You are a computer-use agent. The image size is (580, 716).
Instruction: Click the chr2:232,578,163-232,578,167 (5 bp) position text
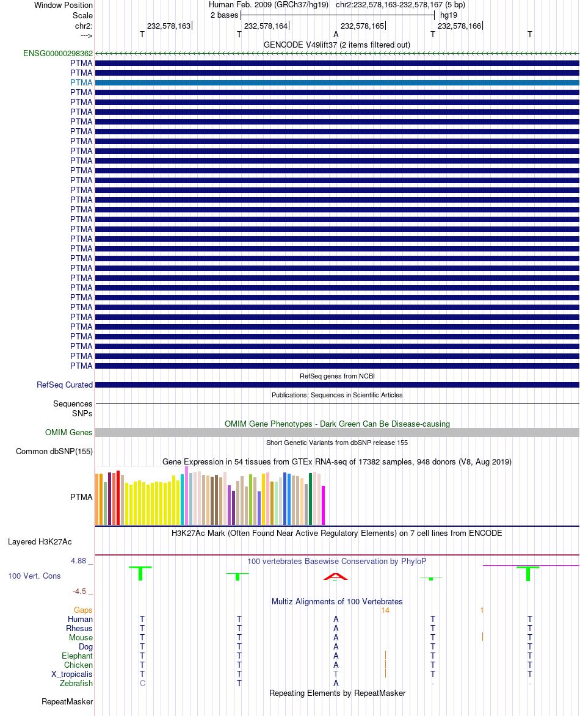(401, 5)
